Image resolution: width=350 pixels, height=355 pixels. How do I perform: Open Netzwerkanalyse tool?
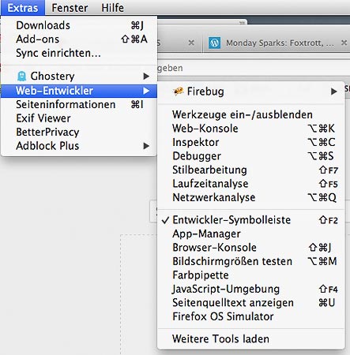pos(250,197)
